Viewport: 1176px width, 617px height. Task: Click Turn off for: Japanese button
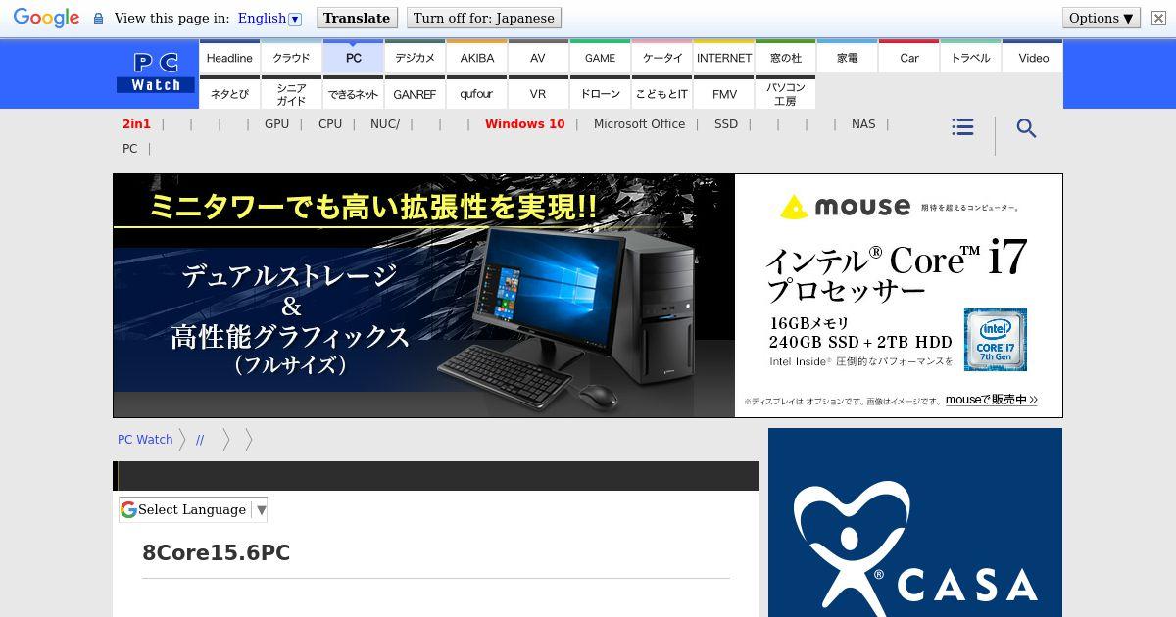click(484, 18)
